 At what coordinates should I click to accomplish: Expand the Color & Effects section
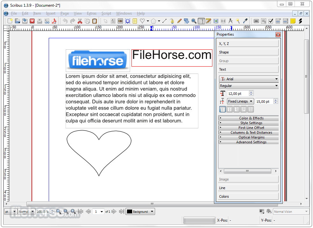249,118
